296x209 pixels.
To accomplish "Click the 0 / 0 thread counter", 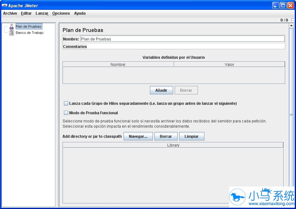I will (284, 20).
